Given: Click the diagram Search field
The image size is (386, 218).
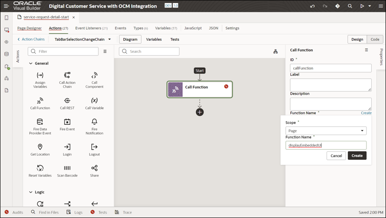Looking at the screenshot, I should (x=149, y=51).
